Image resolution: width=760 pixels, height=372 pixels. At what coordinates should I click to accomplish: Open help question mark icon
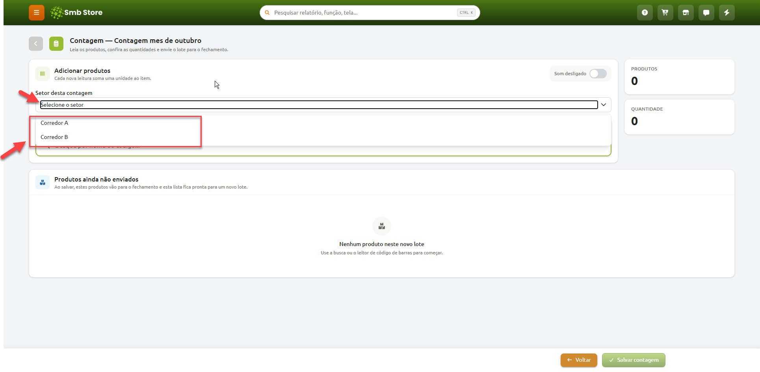click(x=645, y=13)
